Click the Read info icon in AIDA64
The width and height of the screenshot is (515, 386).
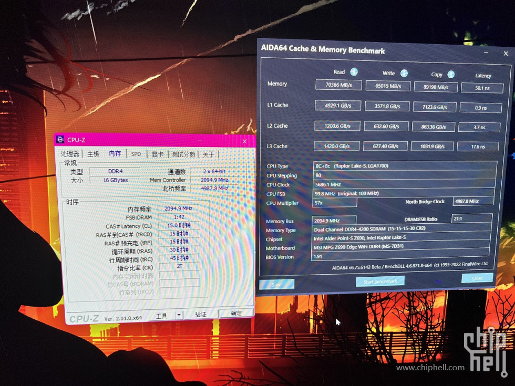(354, 72)
